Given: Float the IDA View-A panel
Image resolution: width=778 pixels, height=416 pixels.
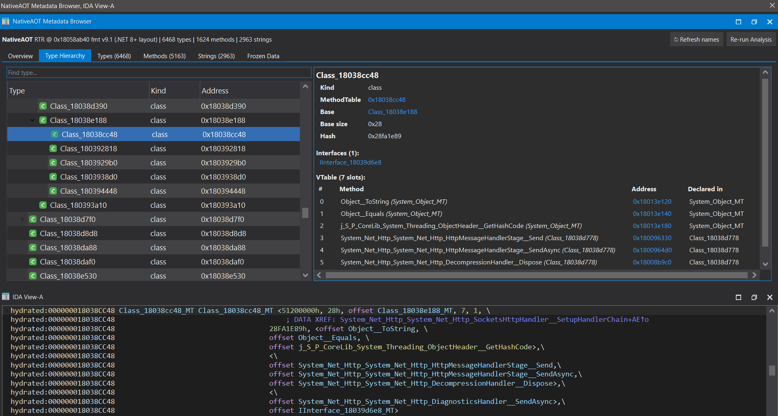Looking at the screenshot, I should coord(754,297).
